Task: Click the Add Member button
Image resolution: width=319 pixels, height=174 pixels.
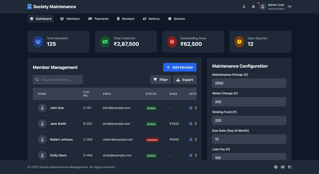Action: [x=180, y=67]
